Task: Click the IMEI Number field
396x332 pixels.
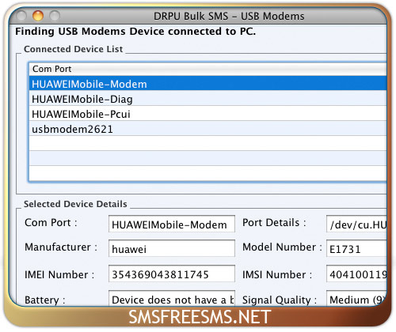Action: [x=172, y=274]
